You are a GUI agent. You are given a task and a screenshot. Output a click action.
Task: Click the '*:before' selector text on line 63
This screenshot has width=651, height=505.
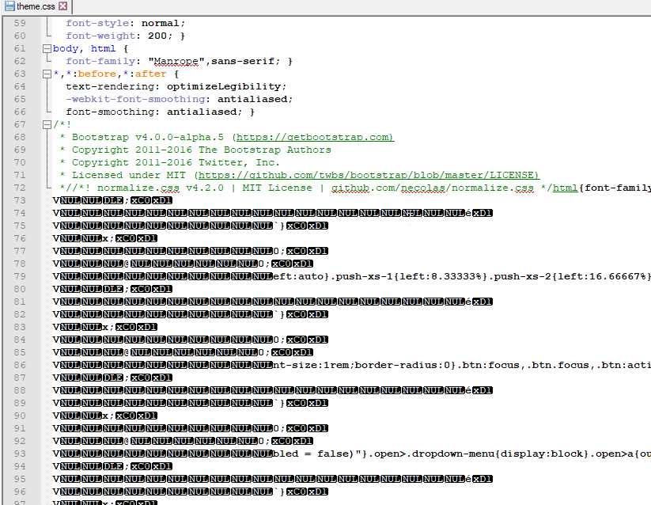91,74
